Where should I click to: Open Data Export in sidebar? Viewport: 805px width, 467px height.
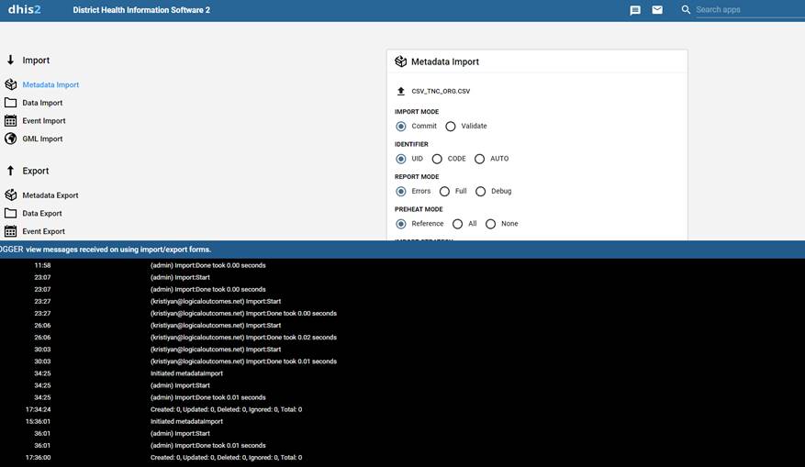(42, 213)
